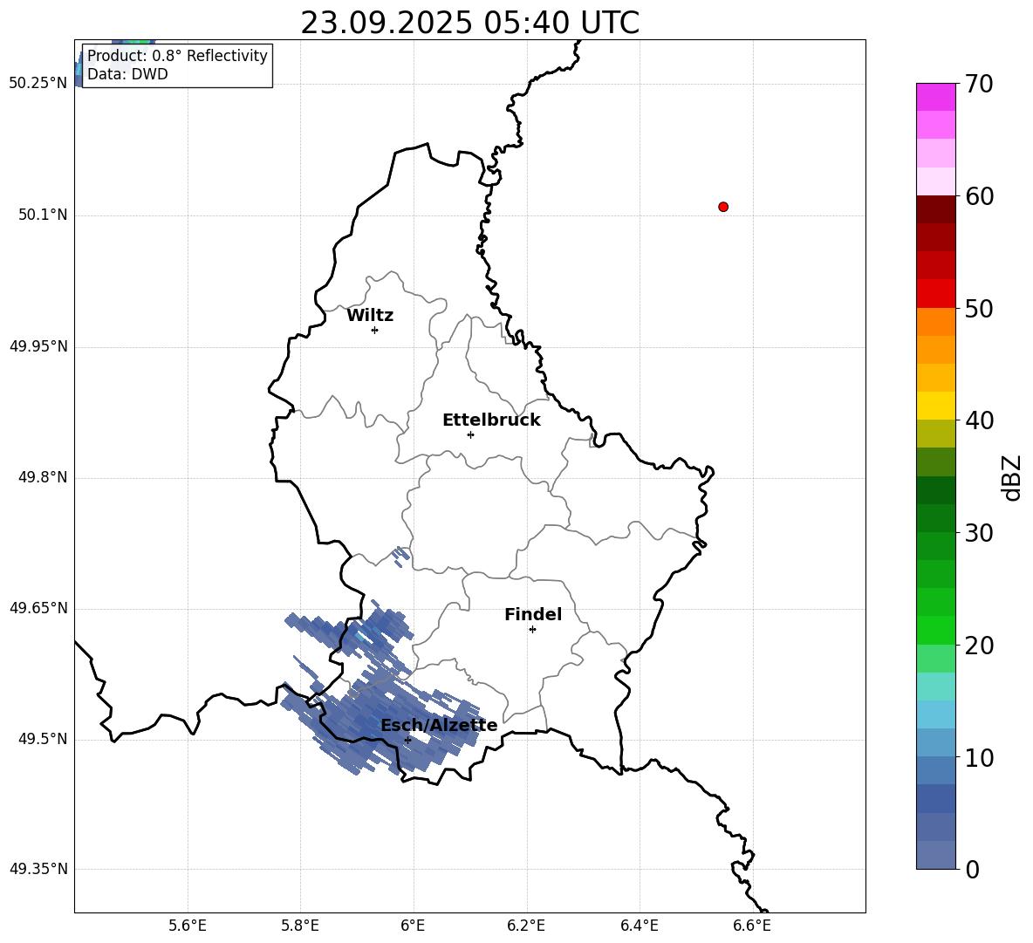Click the 49.5°N latitude label

click(x=43, y=739)
